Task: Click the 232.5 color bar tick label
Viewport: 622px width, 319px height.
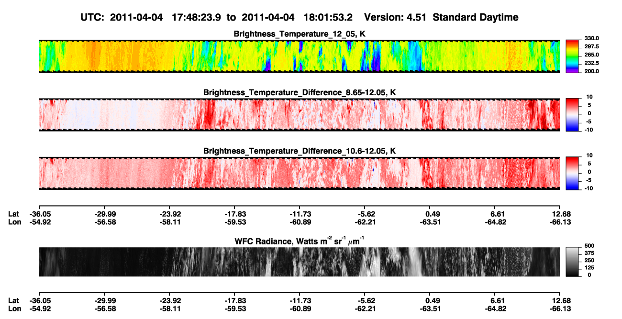Action: click(x=592, y=63)
